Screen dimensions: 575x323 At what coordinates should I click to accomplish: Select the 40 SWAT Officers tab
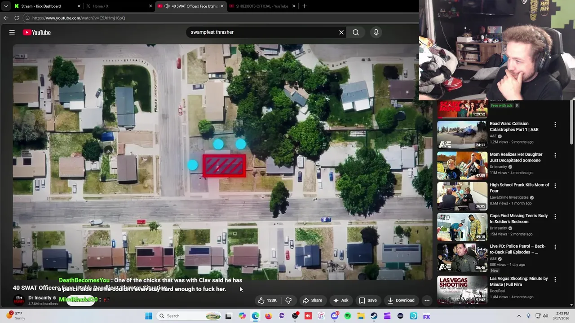click(190, 6)
